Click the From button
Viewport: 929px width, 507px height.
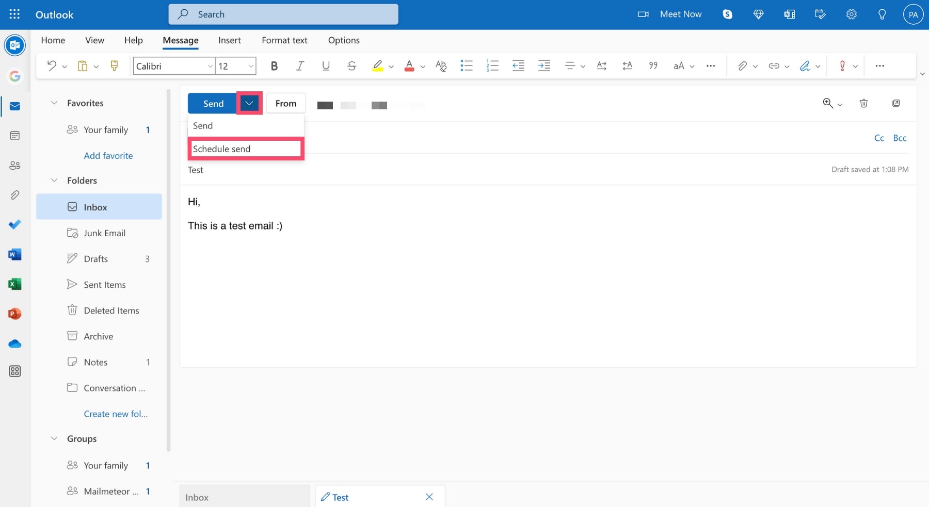click(x=286, y=103)
